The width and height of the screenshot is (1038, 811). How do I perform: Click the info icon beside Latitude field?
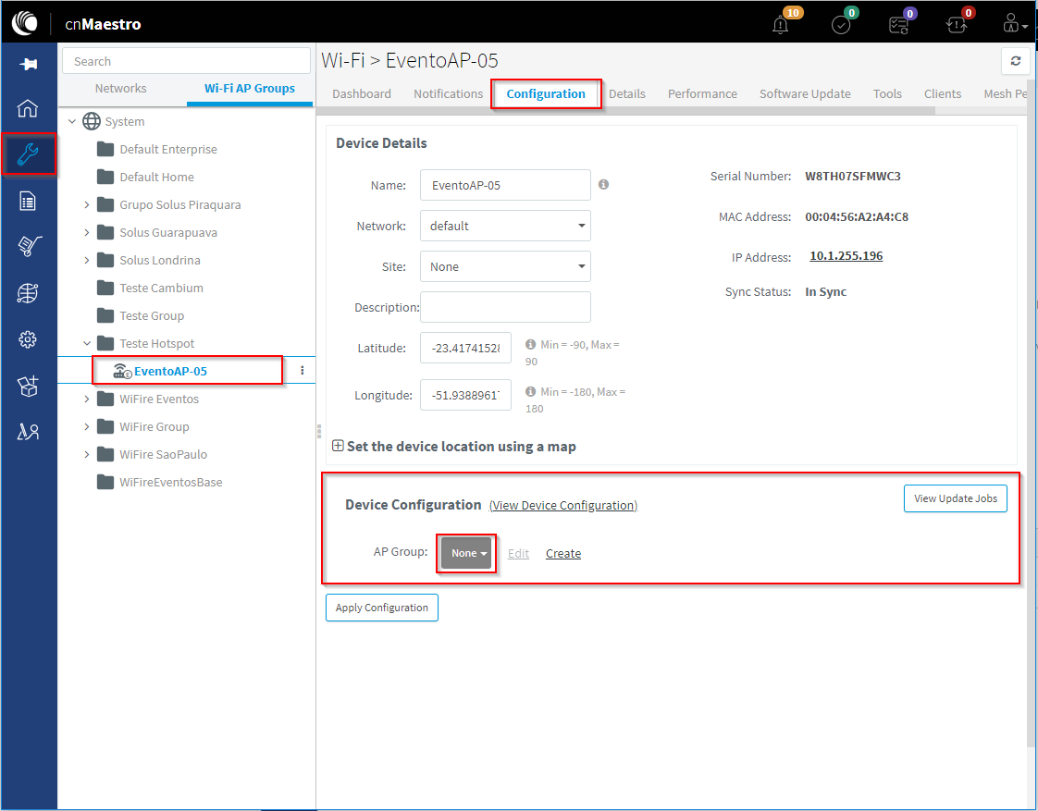pos(530,344)
